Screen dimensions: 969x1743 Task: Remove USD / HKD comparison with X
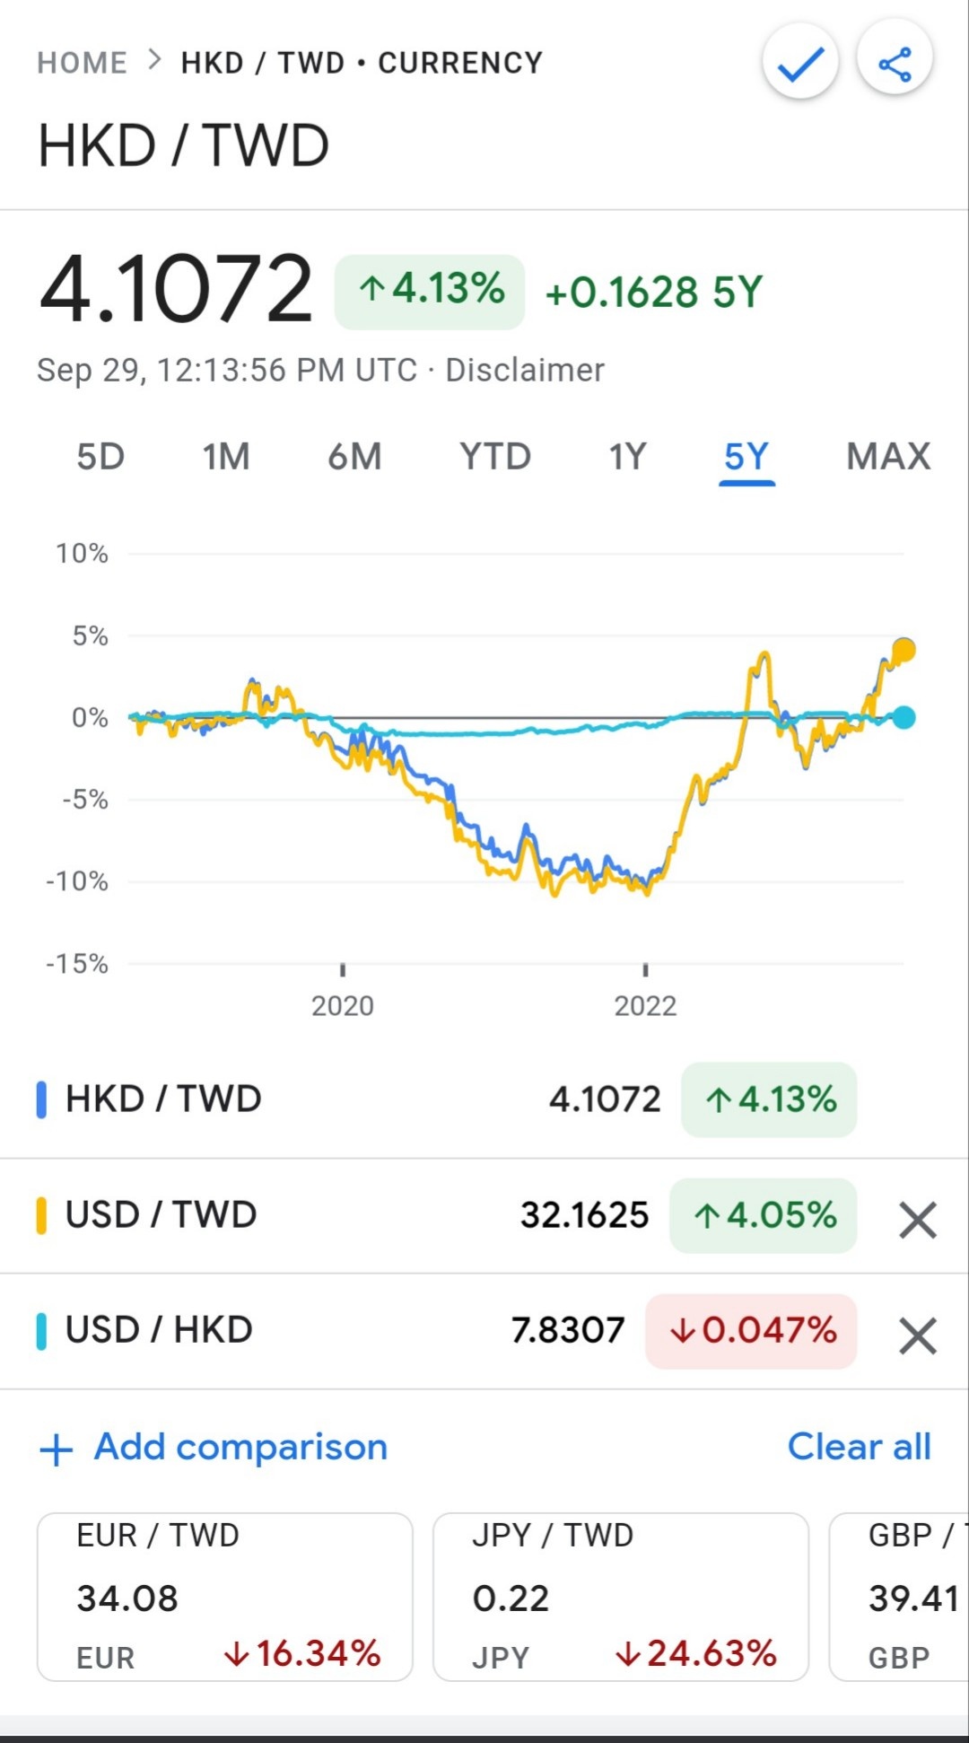[917, 1336]
